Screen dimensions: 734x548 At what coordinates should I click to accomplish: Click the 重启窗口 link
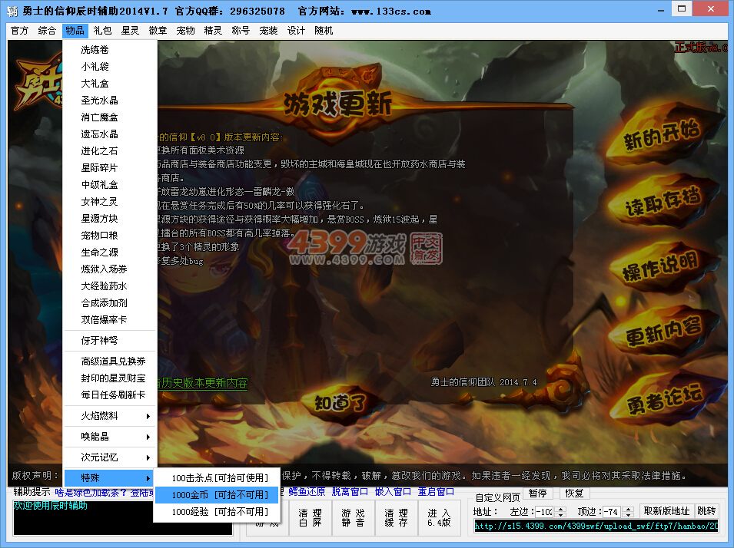click(436, 491)
